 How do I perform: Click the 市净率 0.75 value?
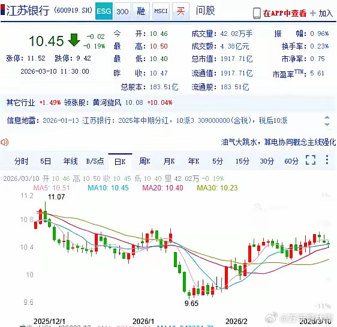pos(317,59)
